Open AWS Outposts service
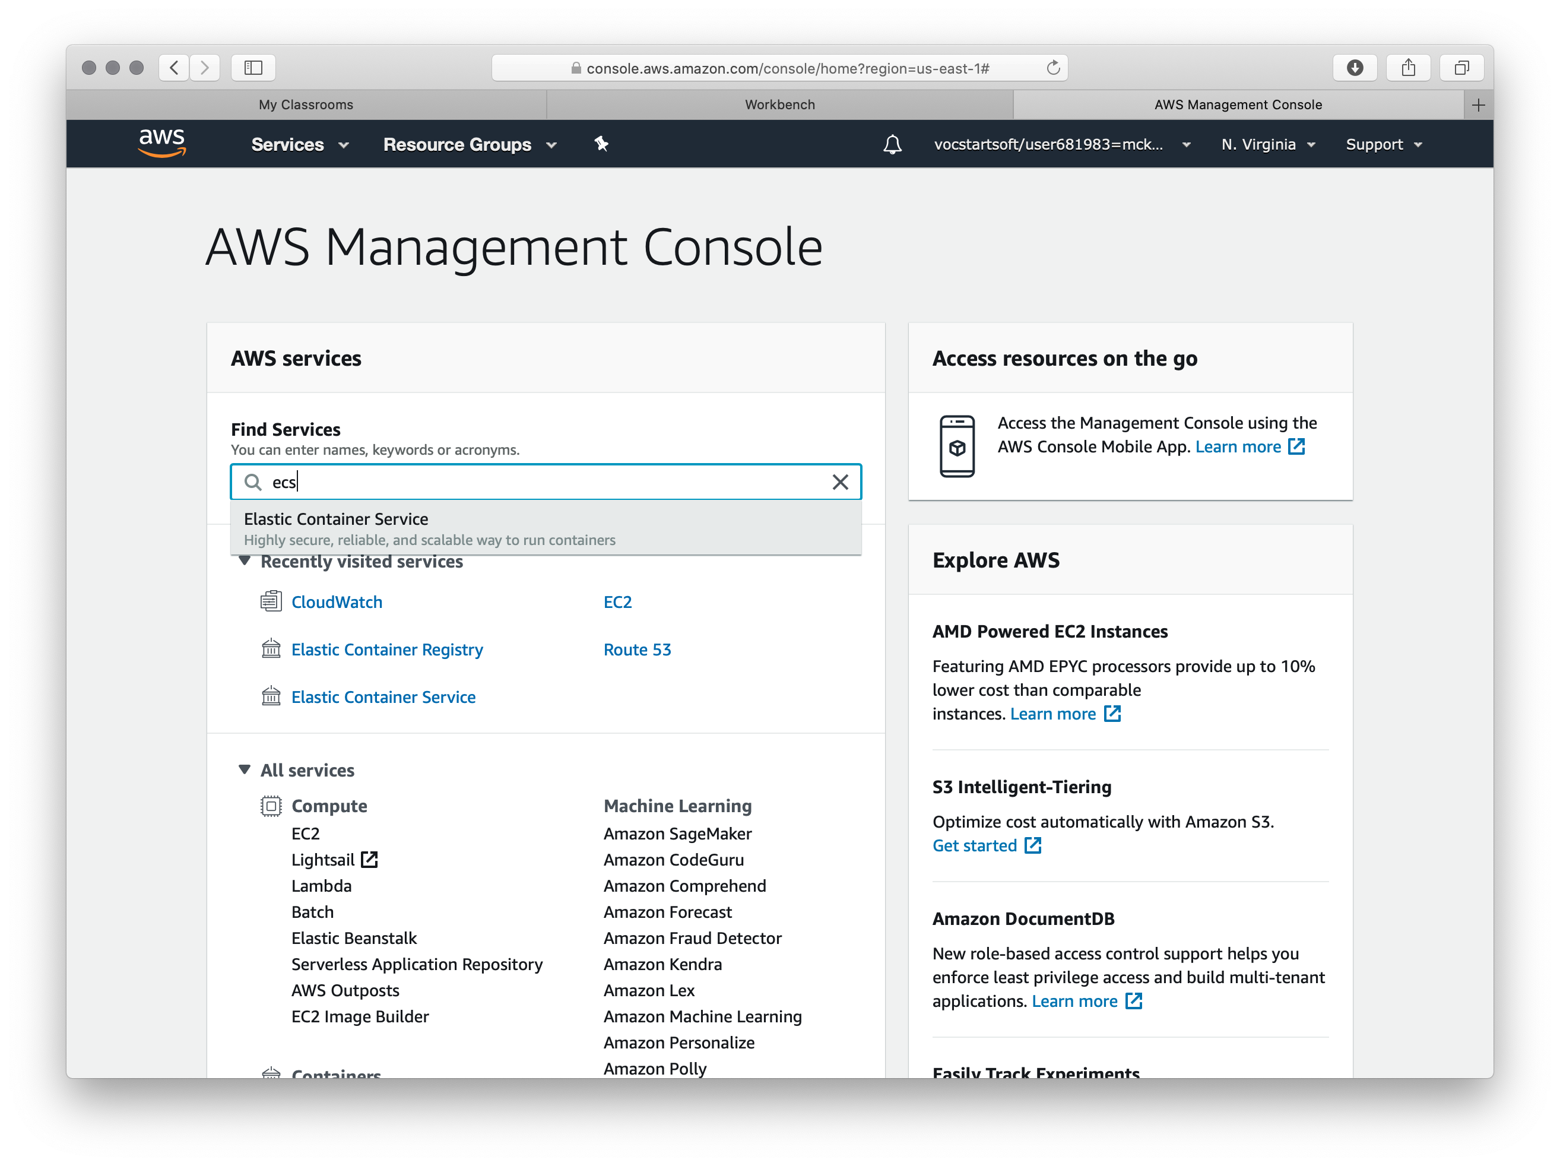1560x1166 pixels. point(345,990)
